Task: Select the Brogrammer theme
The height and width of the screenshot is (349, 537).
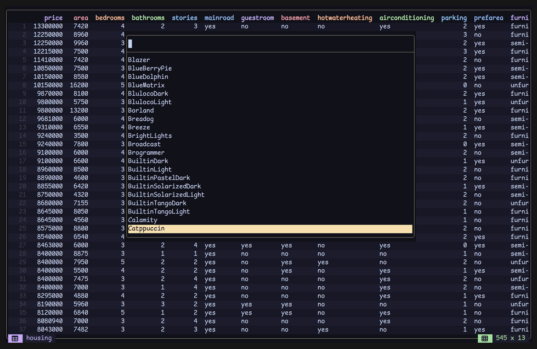Action: pyautogui.click(x=270, y=153)
